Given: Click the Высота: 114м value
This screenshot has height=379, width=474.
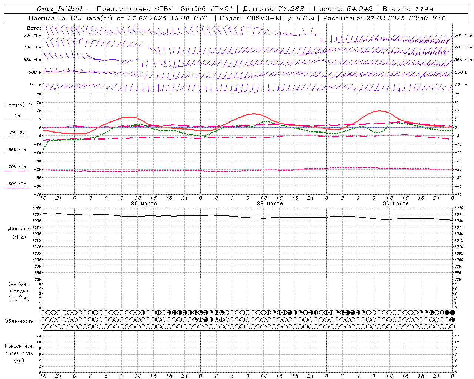Looking at the screenshot, I should coord(408,9).
